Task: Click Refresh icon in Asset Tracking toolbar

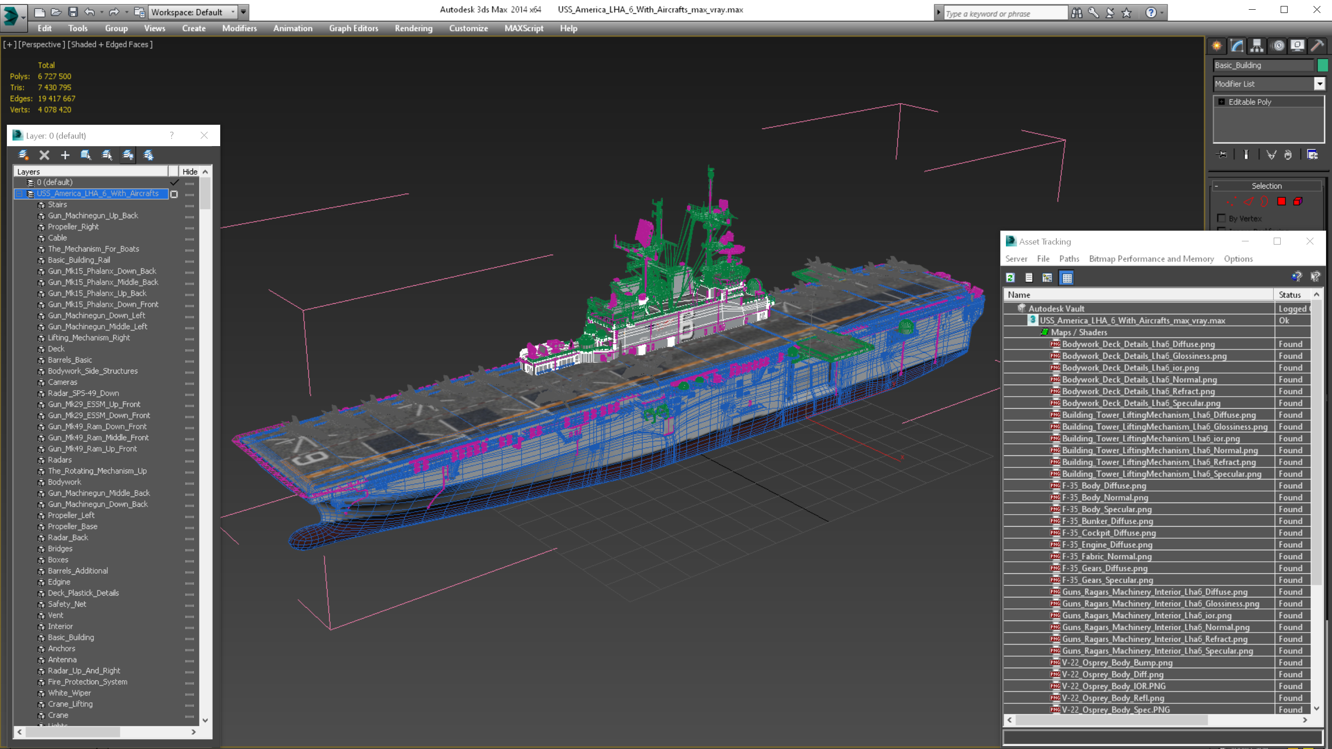Action: [1011, 277]
